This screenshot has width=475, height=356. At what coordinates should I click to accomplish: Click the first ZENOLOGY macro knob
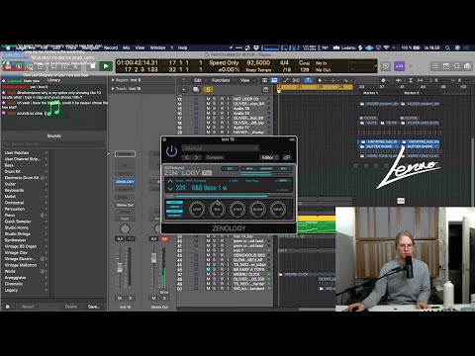[197, 210]
